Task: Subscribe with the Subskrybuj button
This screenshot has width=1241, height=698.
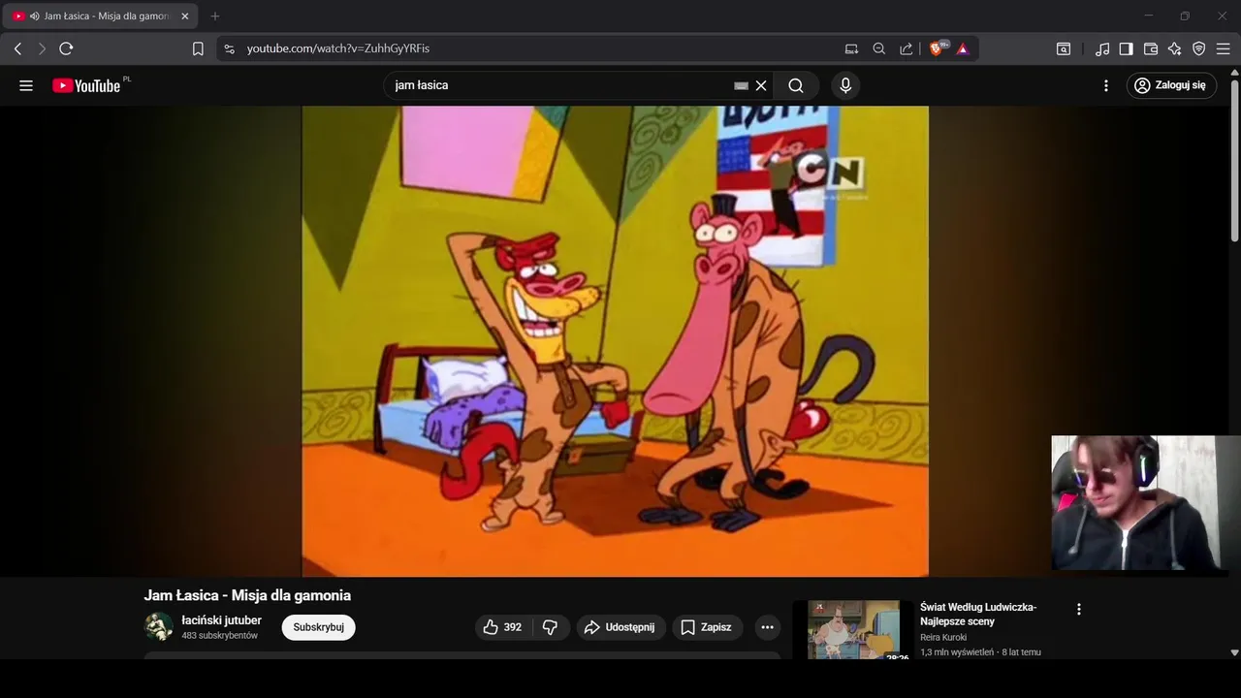Action: (x=319, y=627)
